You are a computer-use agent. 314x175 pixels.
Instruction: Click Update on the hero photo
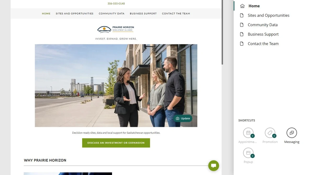(x=183, y=118)
